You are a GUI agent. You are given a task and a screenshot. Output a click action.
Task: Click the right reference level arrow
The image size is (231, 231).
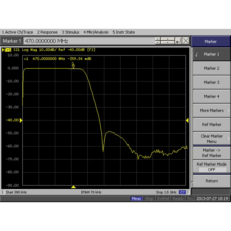(x=187, y=120)
